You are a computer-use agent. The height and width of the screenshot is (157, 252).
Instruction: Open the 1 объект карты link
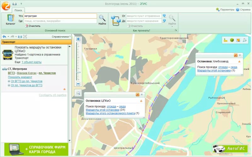click(x=31, y=62)
